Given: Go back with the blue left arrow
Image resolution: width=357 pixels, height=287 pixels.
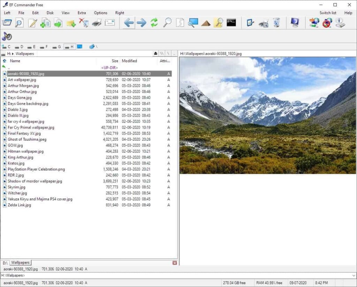Looking at the screenshot, I should (x=129, y=23).
